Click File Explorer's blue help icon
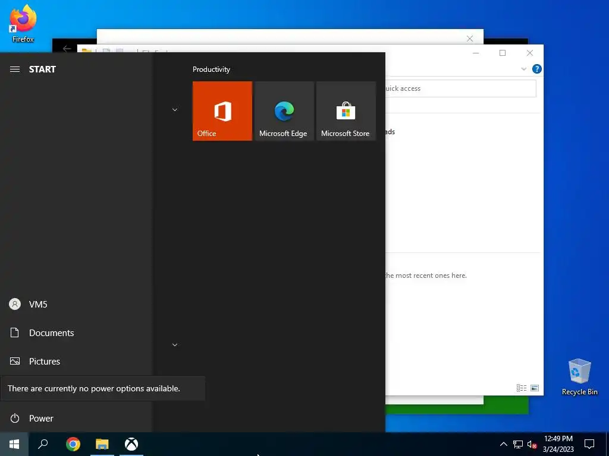Screen dimensions: 609x456 537,69
